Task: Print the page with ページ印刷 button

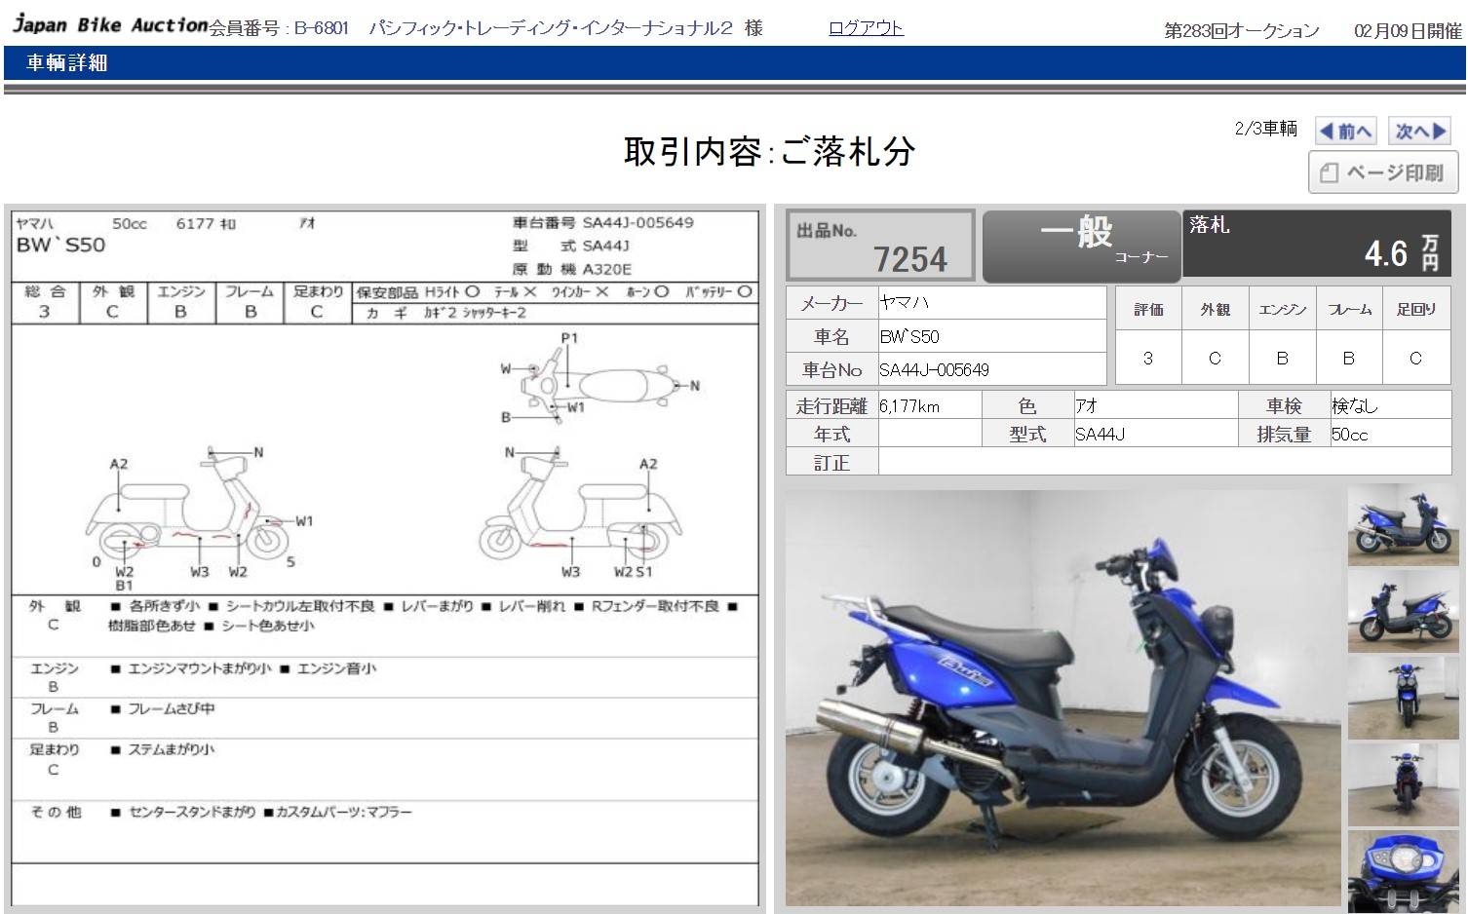Action: pyautogui.click(x=1383, y=172)
